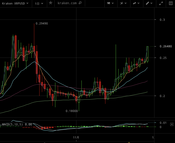The image size is (175, 143).
Task: Open the 1日 timeframe dropdown
Action: (x=39, y=4)
